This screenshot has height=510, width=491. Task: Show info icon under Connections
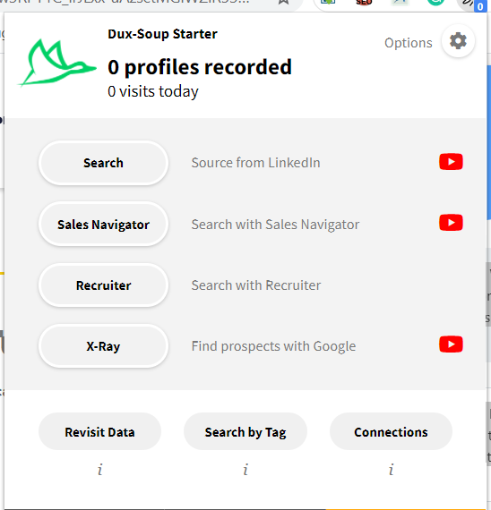coord(391,470)
